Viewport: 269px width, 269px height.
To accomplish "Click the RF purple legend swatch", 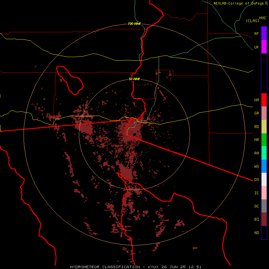I will coord(264,33).
